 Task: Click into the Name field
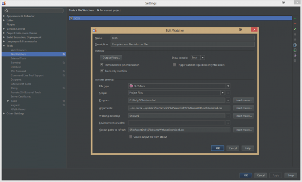183,38
